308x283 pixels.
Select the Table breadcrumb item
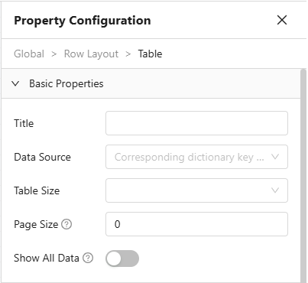[x=150, y=54]
